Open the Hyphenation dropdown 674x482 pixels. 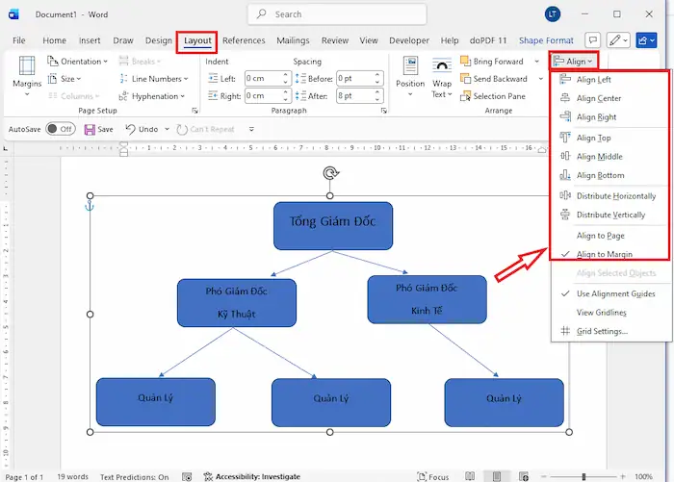pos(154,96)
